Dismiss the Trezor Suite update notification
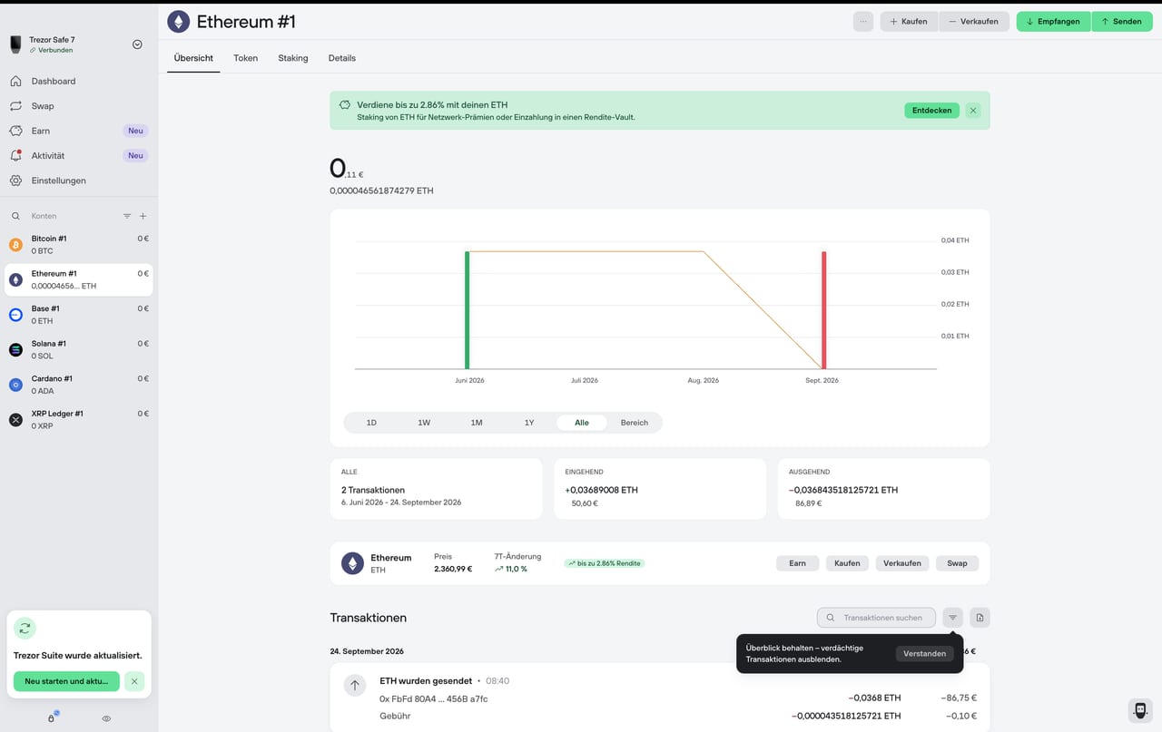 click(x=134, y=681)
